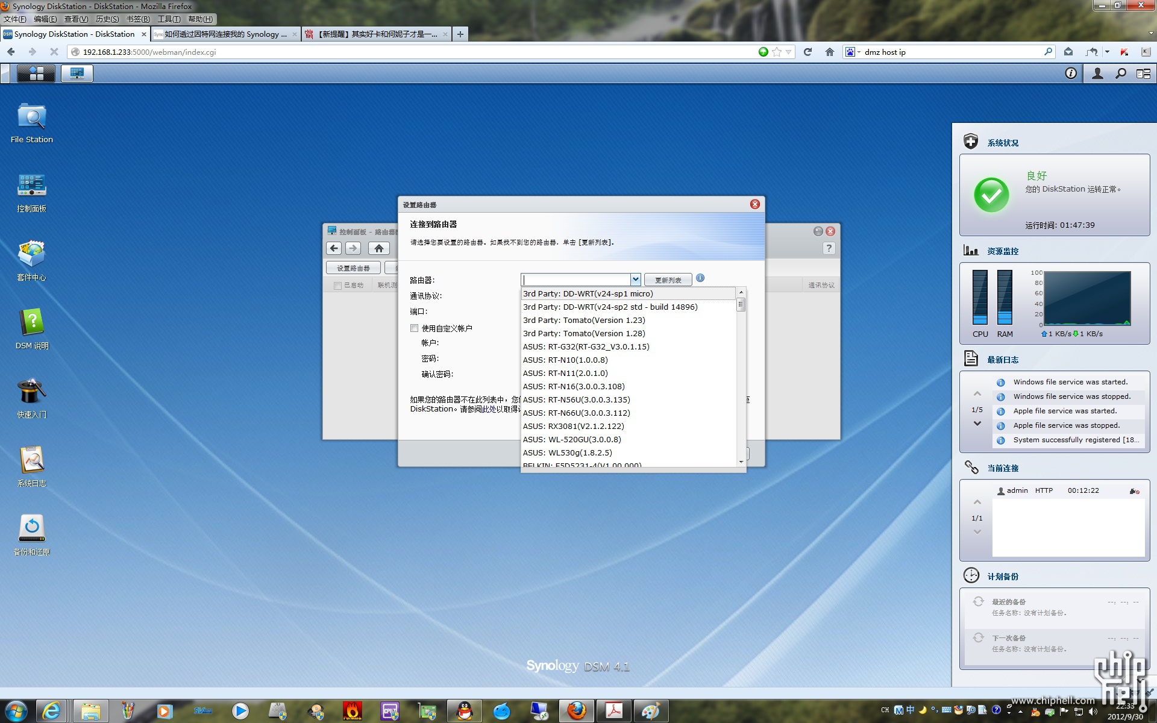Click the 更新列表 button
This screenshot has width=1157, height=723.
click(668, 280)
